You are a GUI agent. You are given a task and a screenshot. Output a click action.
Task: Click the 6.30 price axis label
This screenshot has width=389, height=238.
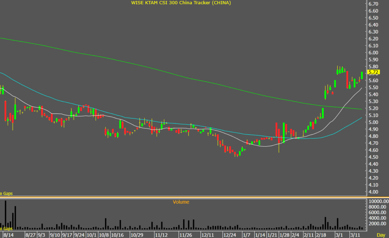click(373, 32)
